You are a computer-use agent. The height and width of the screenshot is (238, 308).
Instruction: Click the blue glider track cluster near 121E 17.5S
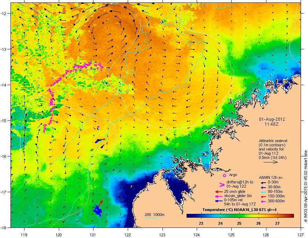(97, 210)
